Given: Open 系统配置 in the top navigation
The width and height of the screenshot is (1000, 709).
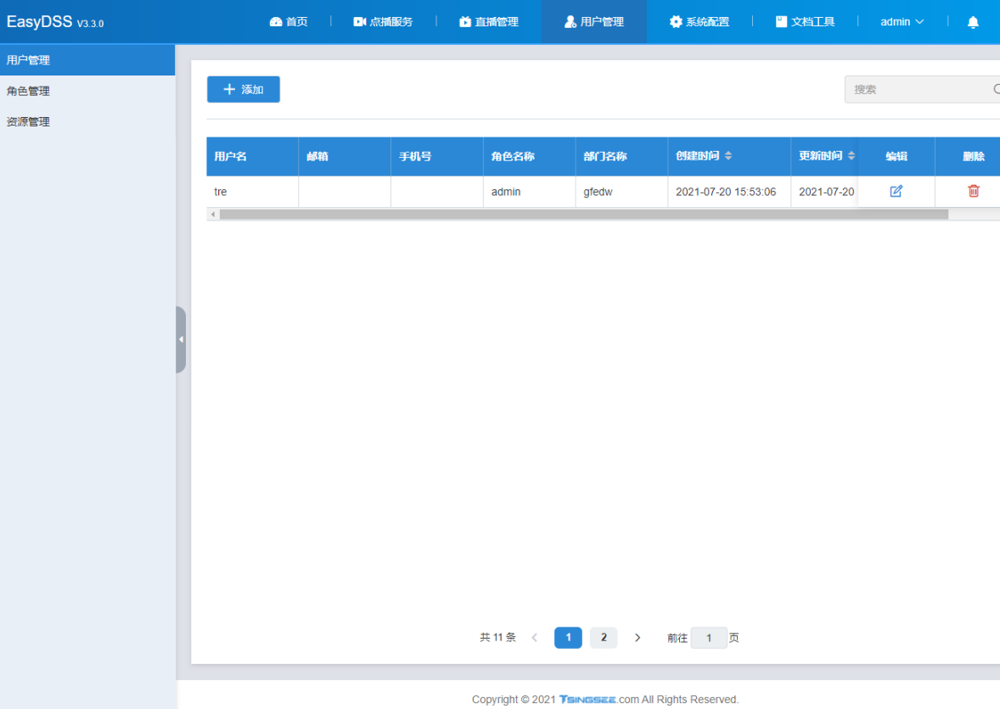Looking at the screenshot, I should (699, 22).
